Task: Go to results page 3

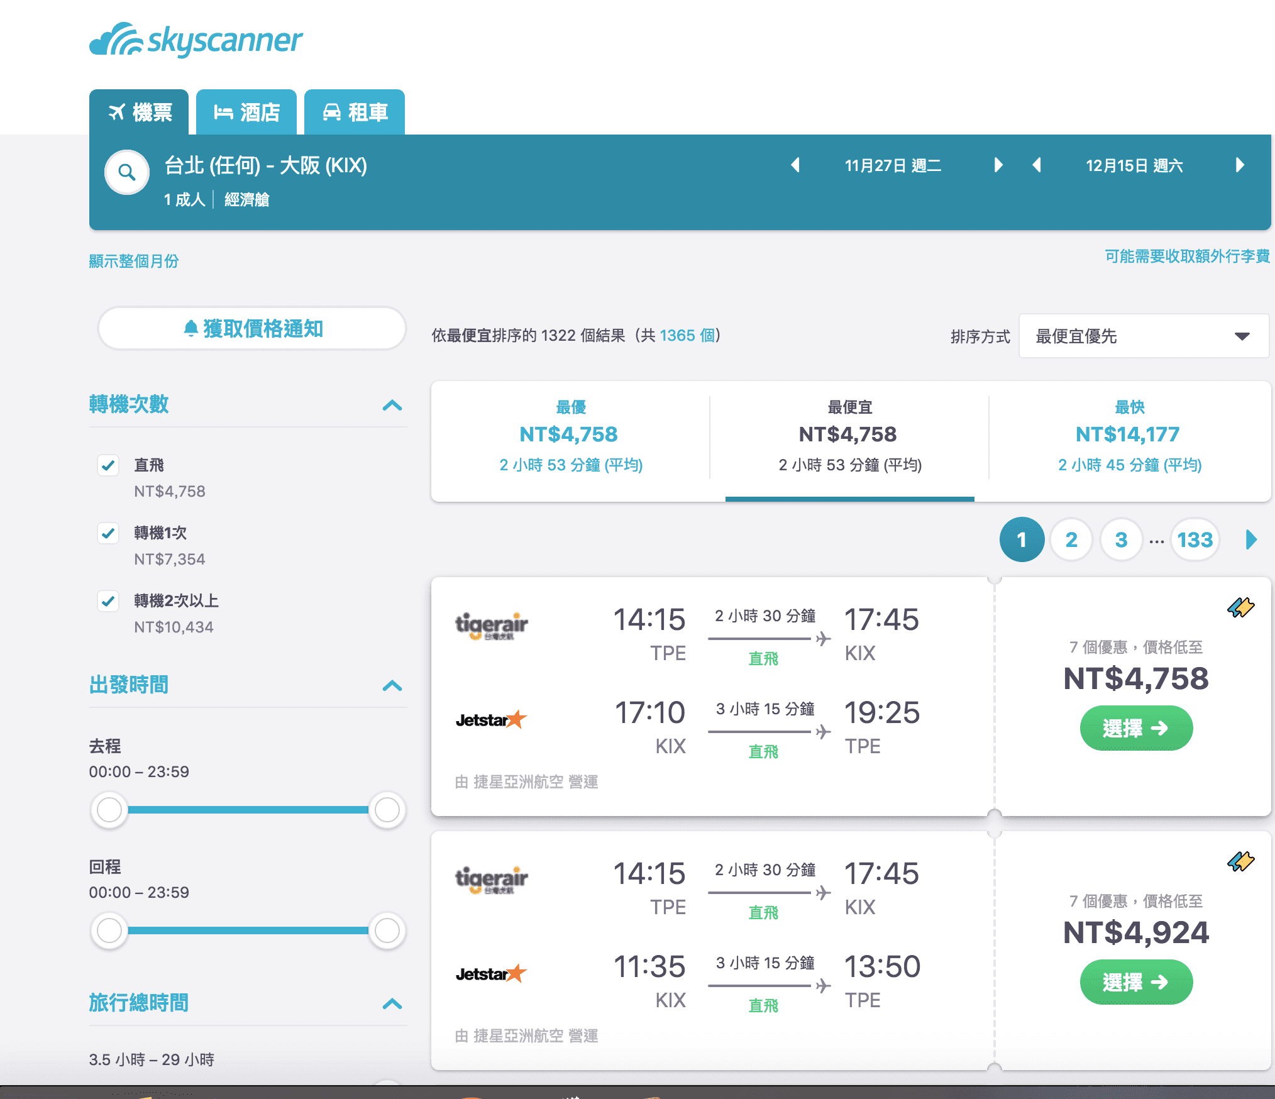Action: click(1121, 539)
